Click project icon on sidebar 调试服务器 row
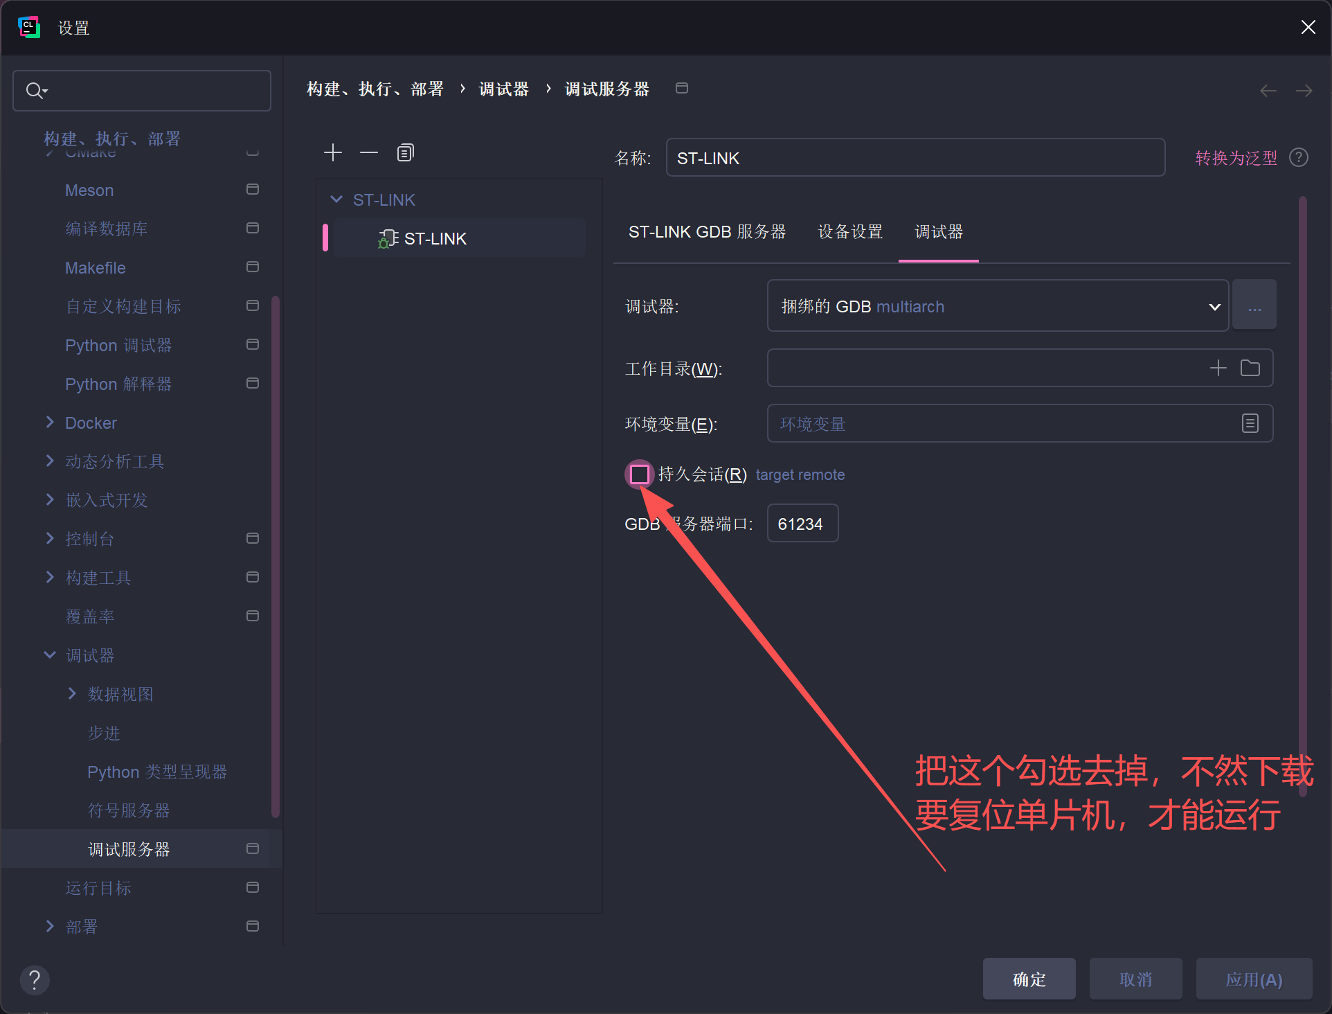 coord(253,848)
